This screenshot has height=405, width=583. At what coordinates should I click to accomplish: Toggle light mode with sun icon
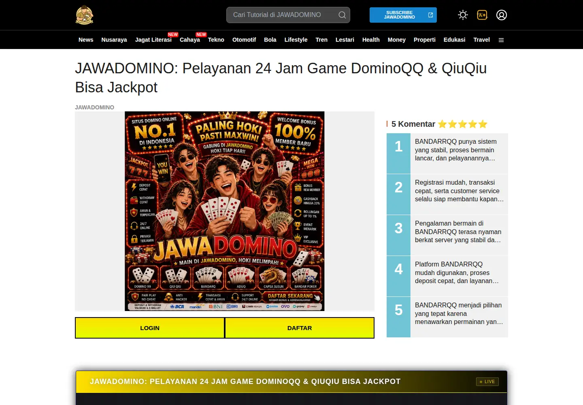click(463, 15)
